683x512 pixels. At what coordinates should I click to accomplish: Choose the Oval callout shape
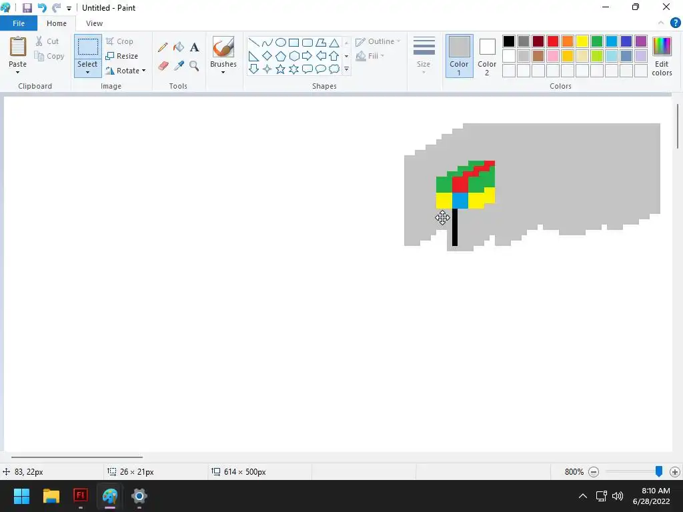coord(321,69)
